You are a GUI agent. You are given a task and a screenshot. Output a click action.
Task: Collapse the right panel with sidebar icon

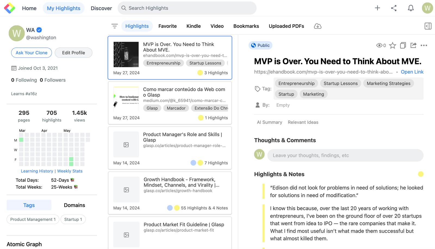pos(428,26)
